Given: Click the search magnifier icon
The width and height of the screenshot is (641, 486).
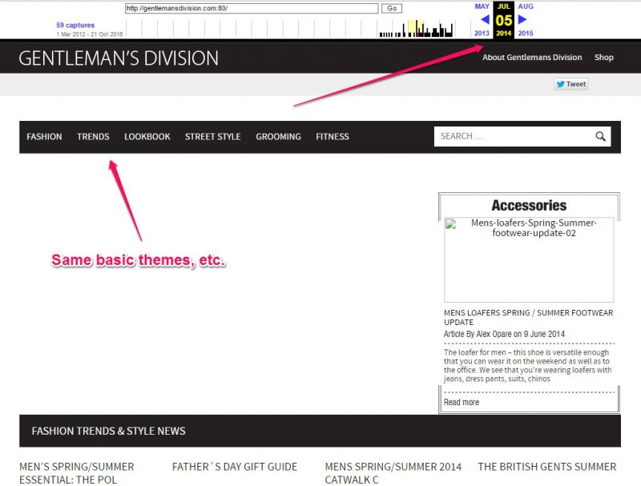Looking at the screenshot, I should coord(600,136).
